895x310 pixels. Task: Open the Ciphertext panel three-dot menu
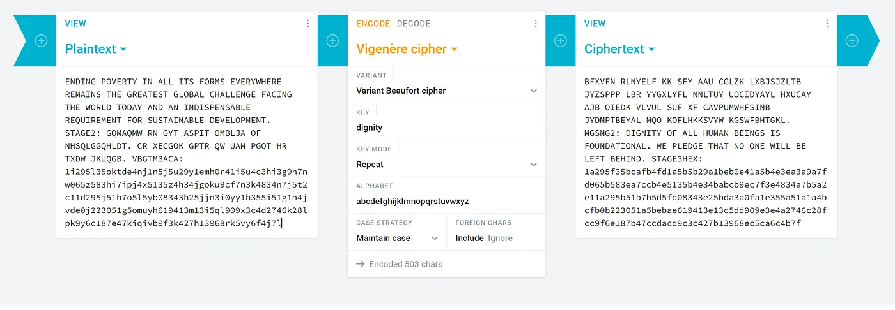827,24
